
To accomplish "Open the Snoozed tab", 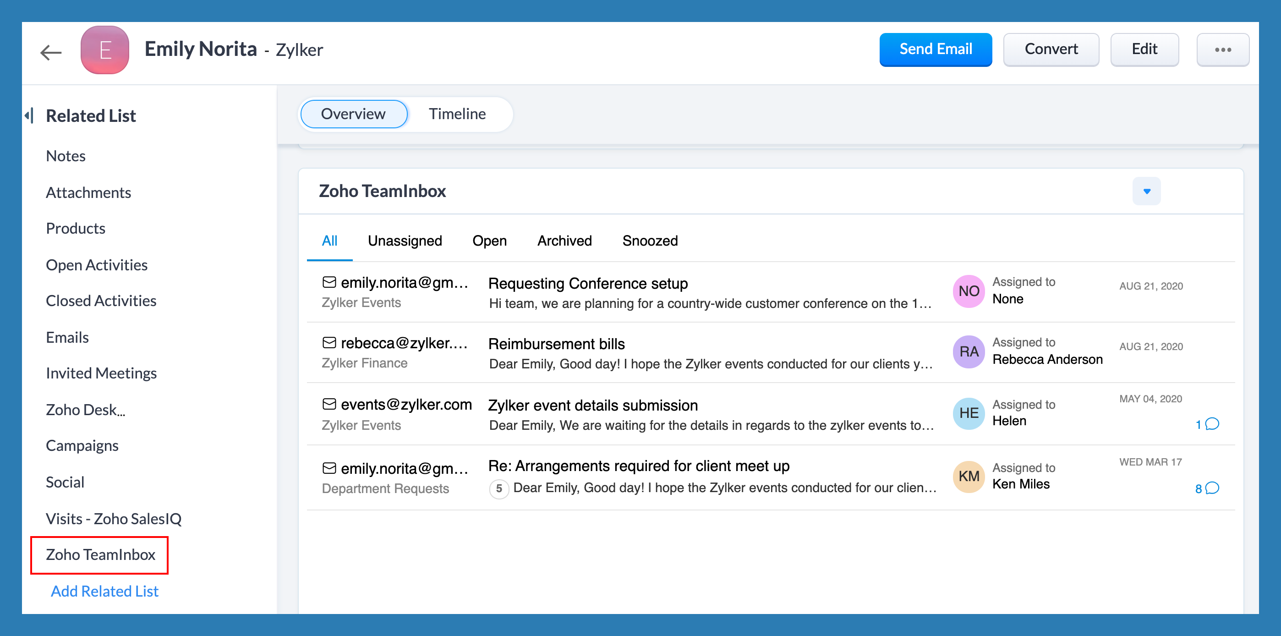I will 650,241.
